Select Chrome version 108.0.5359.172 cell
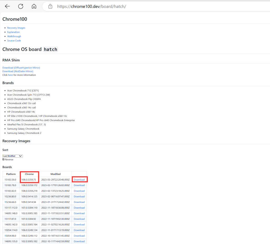The image size is (270, 244). [29, 185]
